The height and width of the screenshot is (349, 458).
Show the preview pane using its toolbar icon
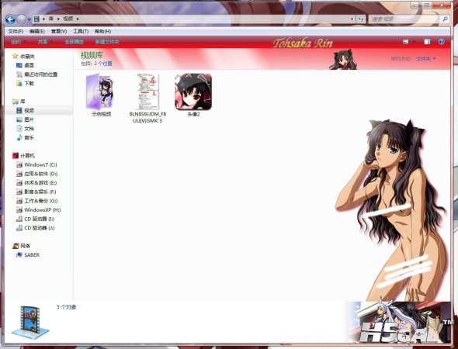(x=427, y=42)
